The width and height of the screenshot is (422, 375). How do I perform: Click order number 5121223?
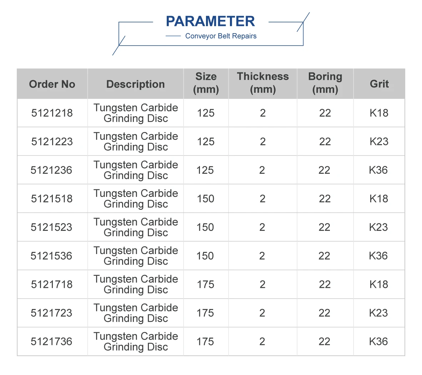tap(52, 142)
